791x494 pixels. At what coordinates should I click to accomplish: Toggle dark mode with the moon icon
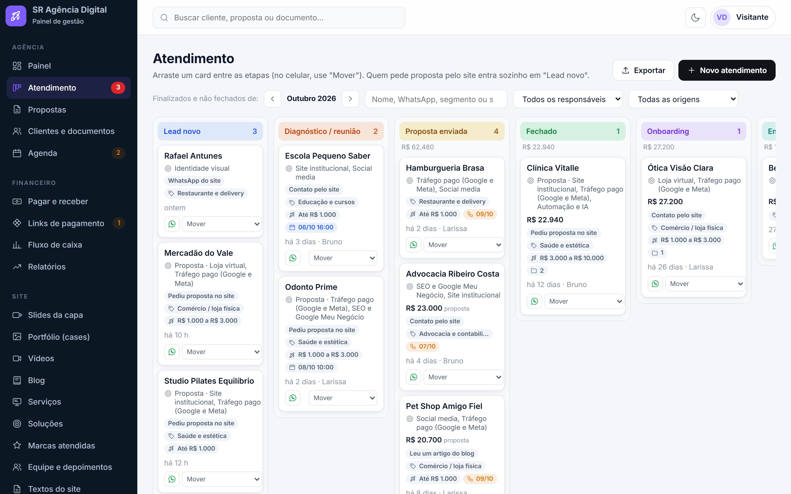tap(695, 17)
